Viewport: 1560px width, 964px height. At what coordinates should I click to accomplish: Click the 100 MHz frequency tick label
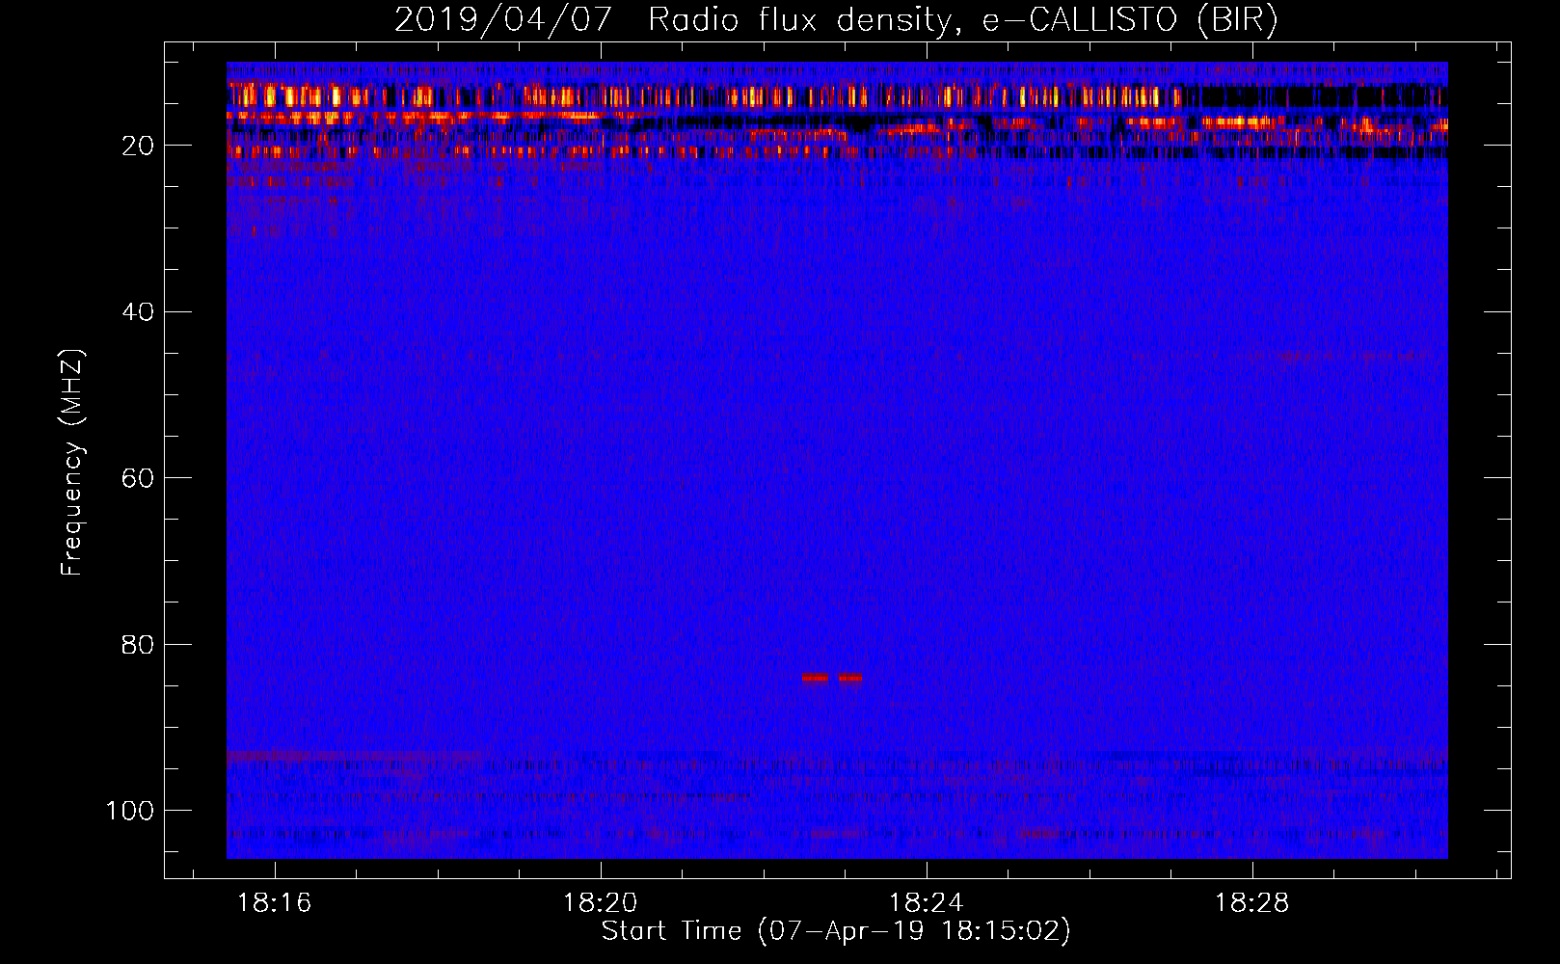(x=130, y=811)
